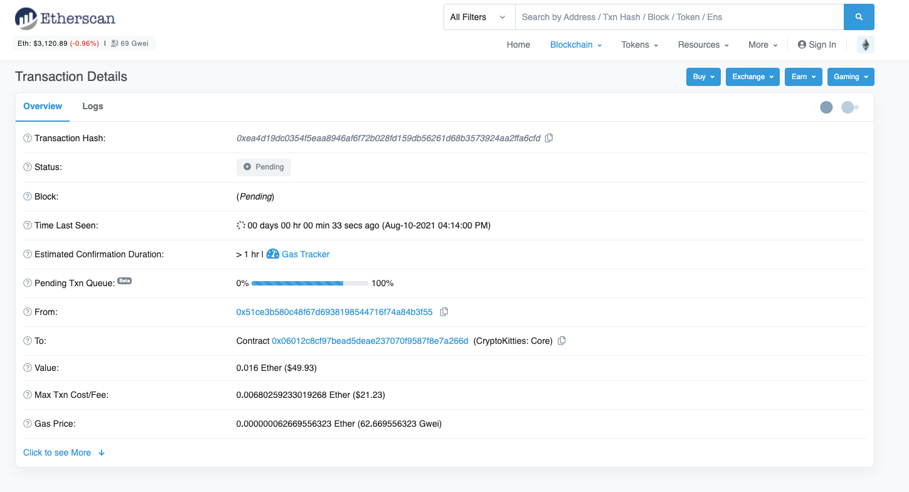The width and height of the screenshot is (909, 492).
Task: Click the (CryptoKitties: Core) label text
Action: (513, 341)
